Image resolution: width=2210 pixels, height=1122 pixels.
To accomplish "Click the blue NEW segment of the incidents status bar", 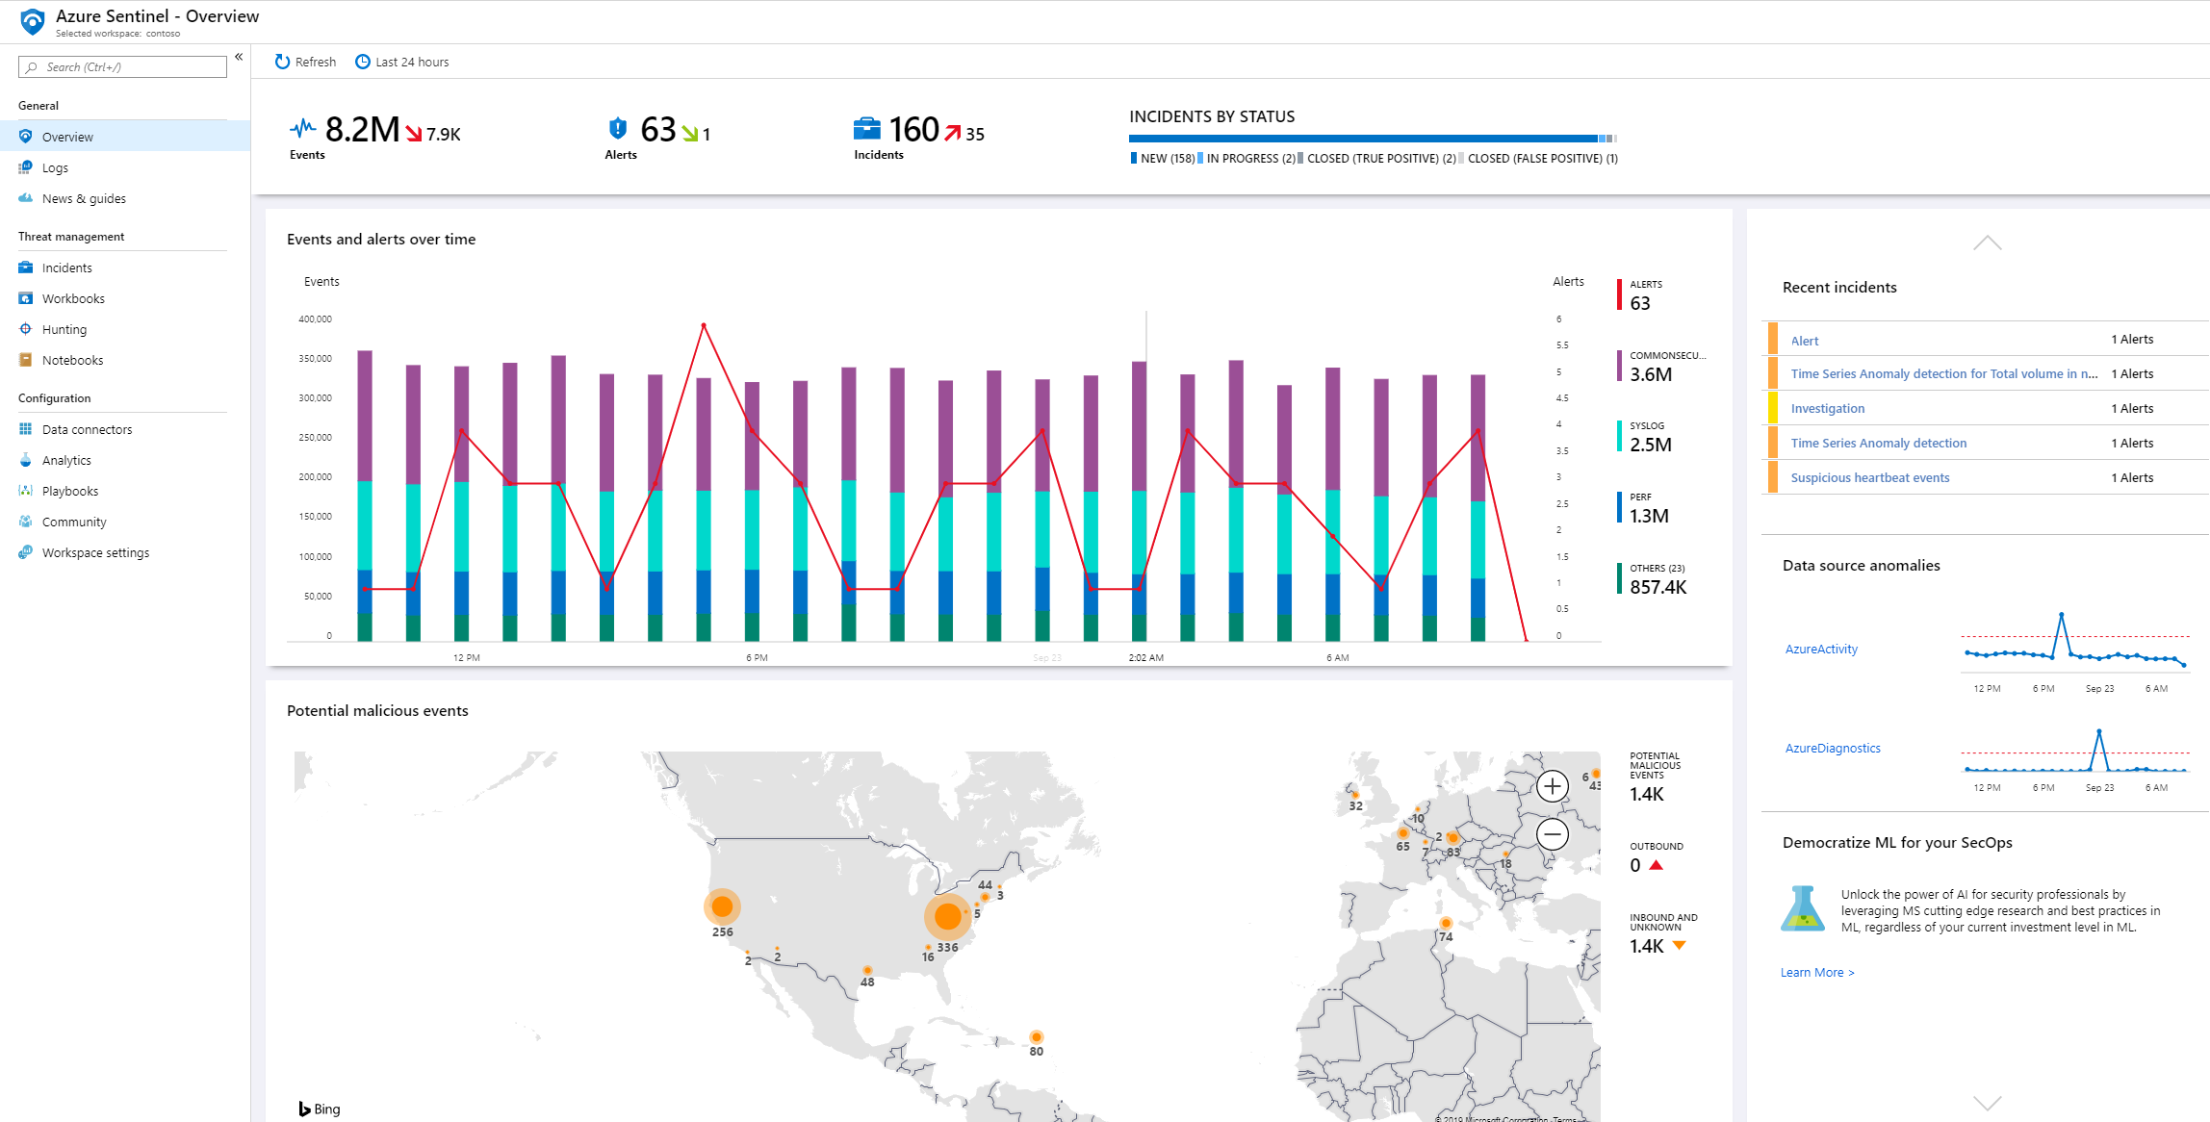I will click(x=1362, y=139).
